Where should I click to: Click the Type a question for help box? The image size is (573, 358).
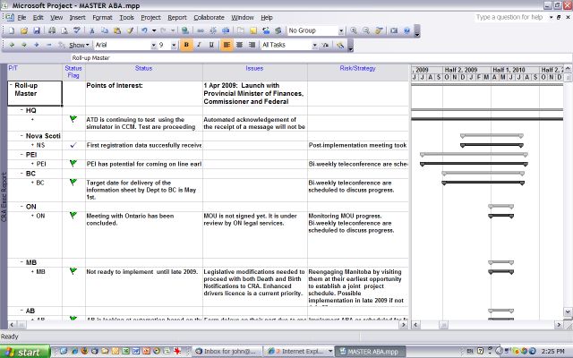(x=509, y=17)
